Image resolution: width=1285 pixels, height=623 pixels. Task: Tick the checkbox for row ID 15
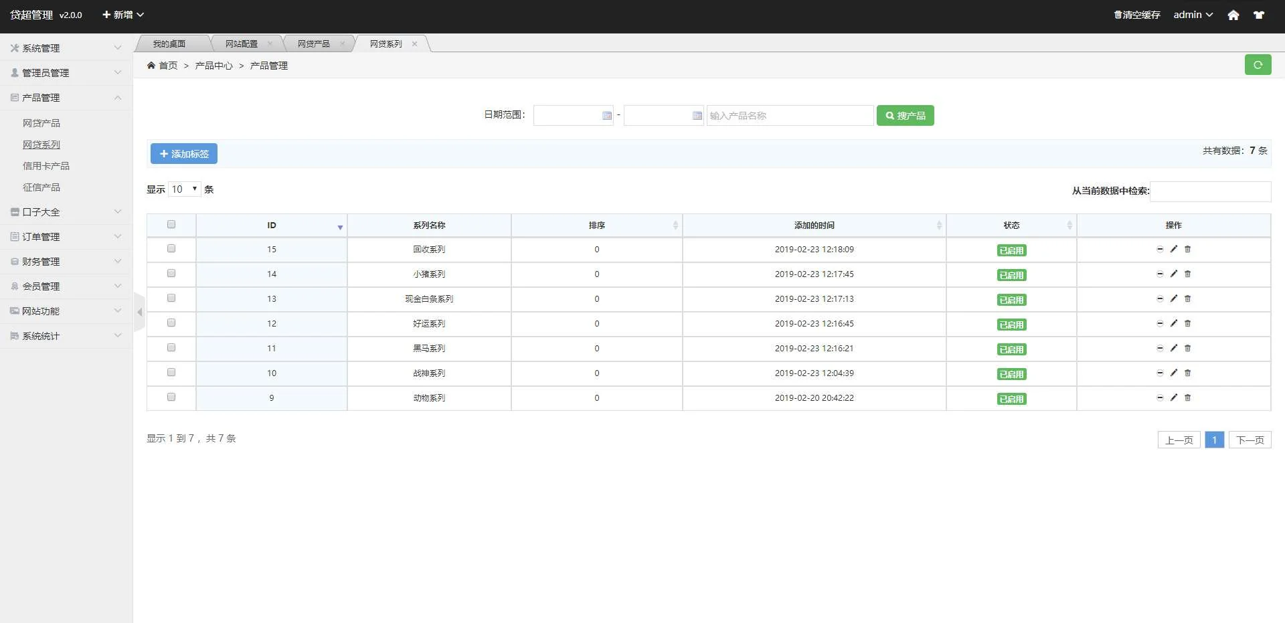[x=171, y=249]
